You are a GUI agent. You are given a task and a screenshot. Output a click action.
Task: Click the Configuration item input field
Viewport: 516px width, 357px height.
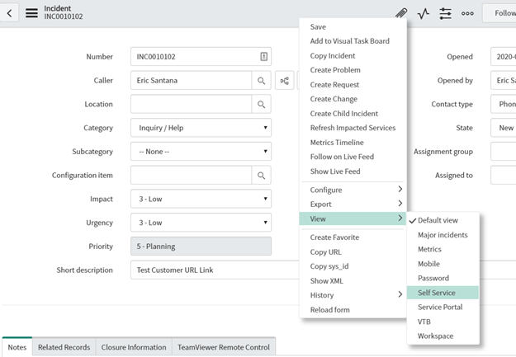[192, 176]
